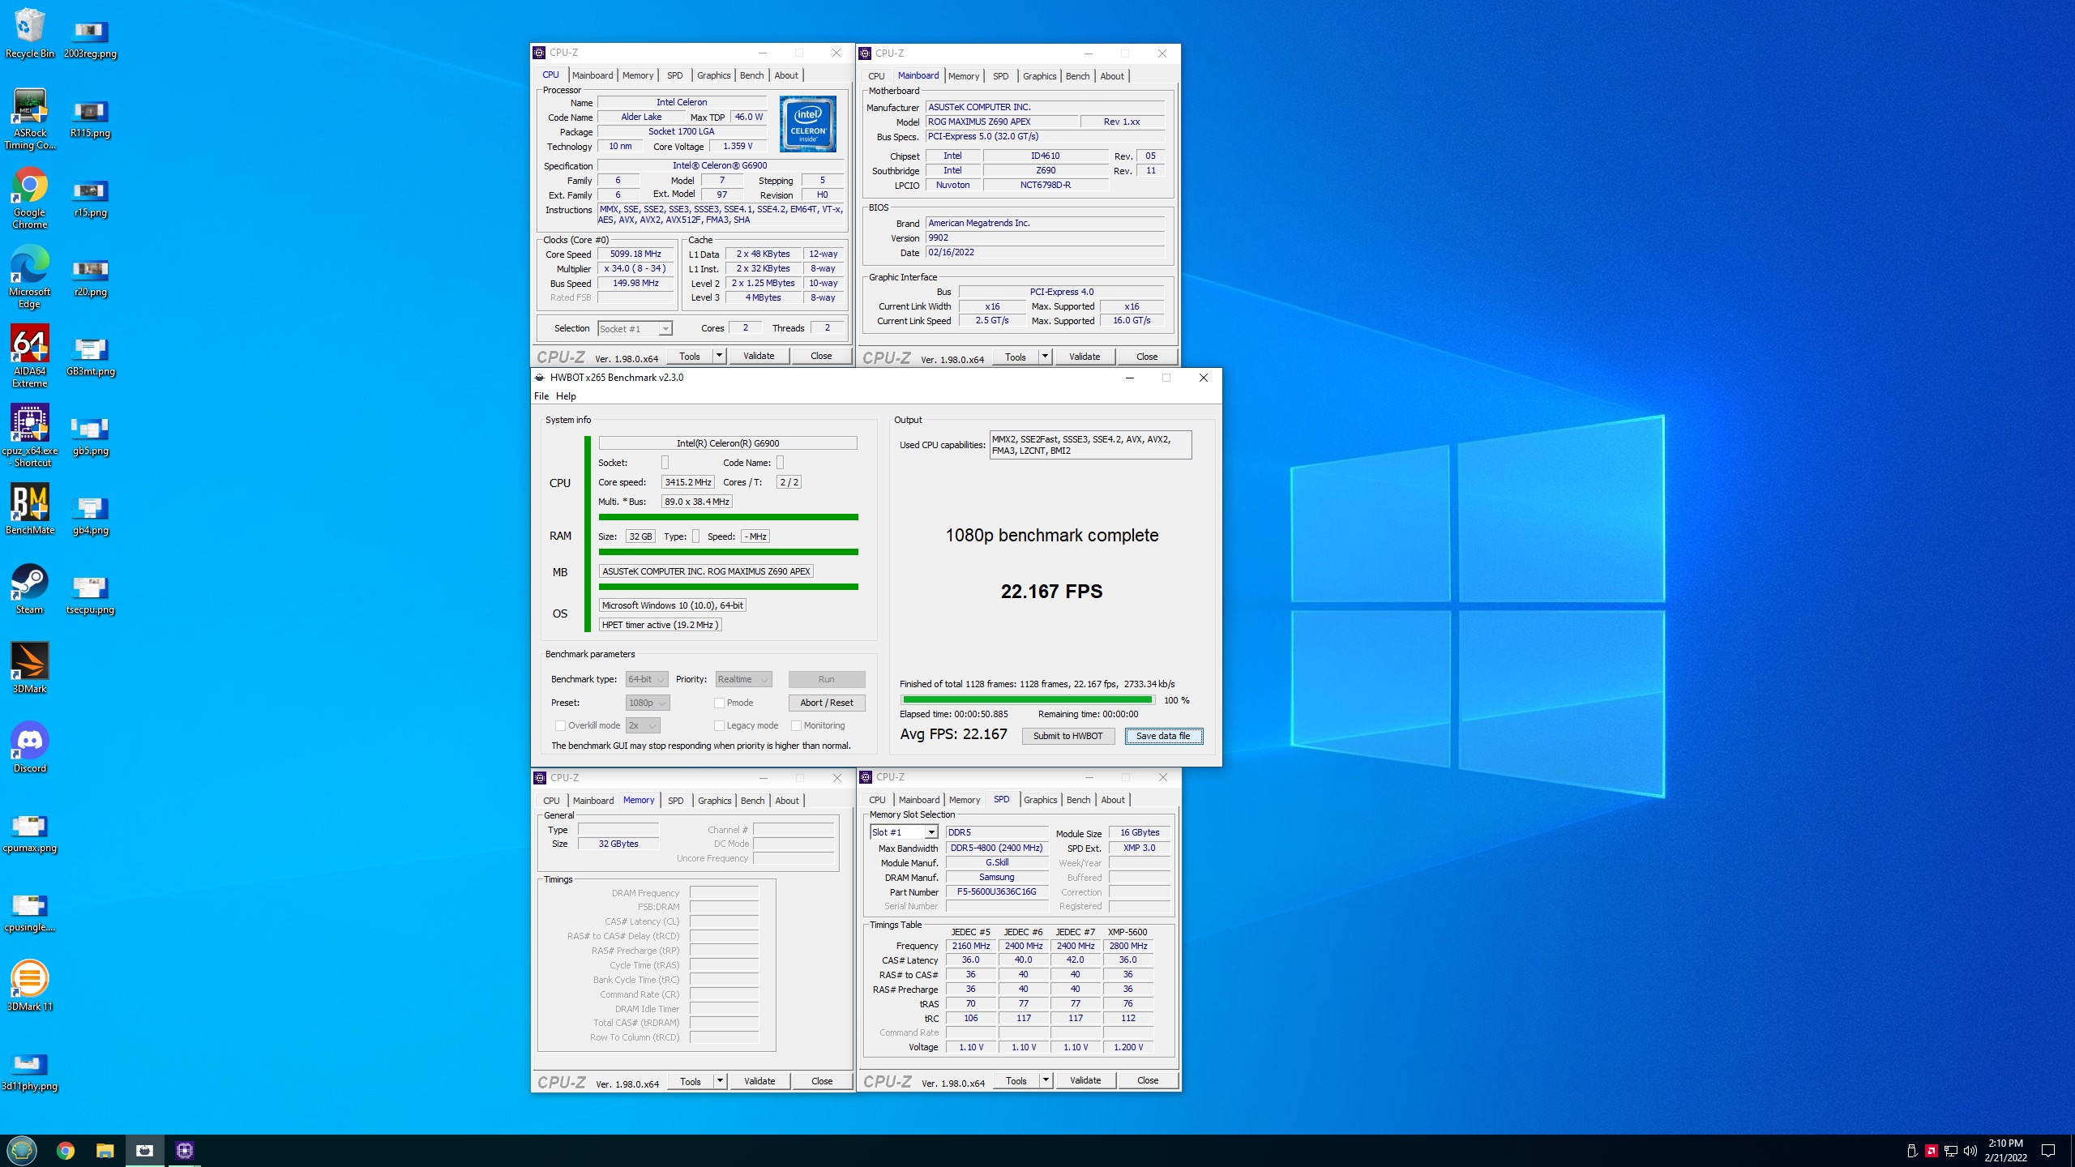This screenshot has width=2075, height=1167.
Task: Toggle the Monitoring checkbox
Action: 796,725
